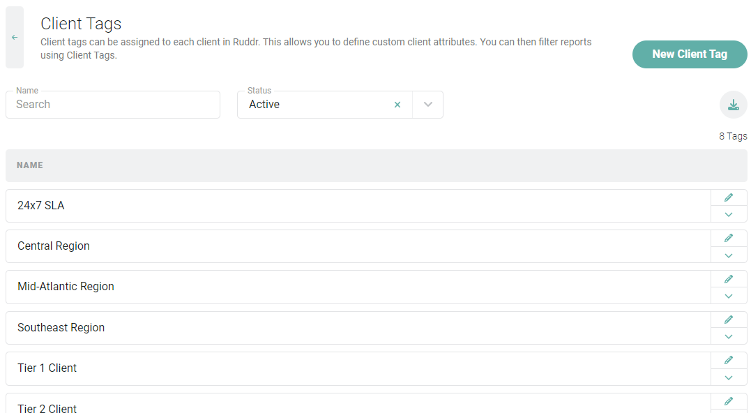751x413 pixels.
Task: Edit the Central Region tag
Action: (x=729, y=238)
